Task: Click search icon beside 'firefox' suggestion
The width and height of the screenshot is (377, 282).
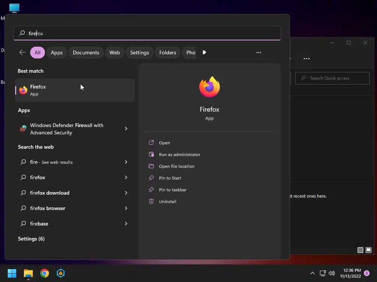Action: (x=23, y=177)
